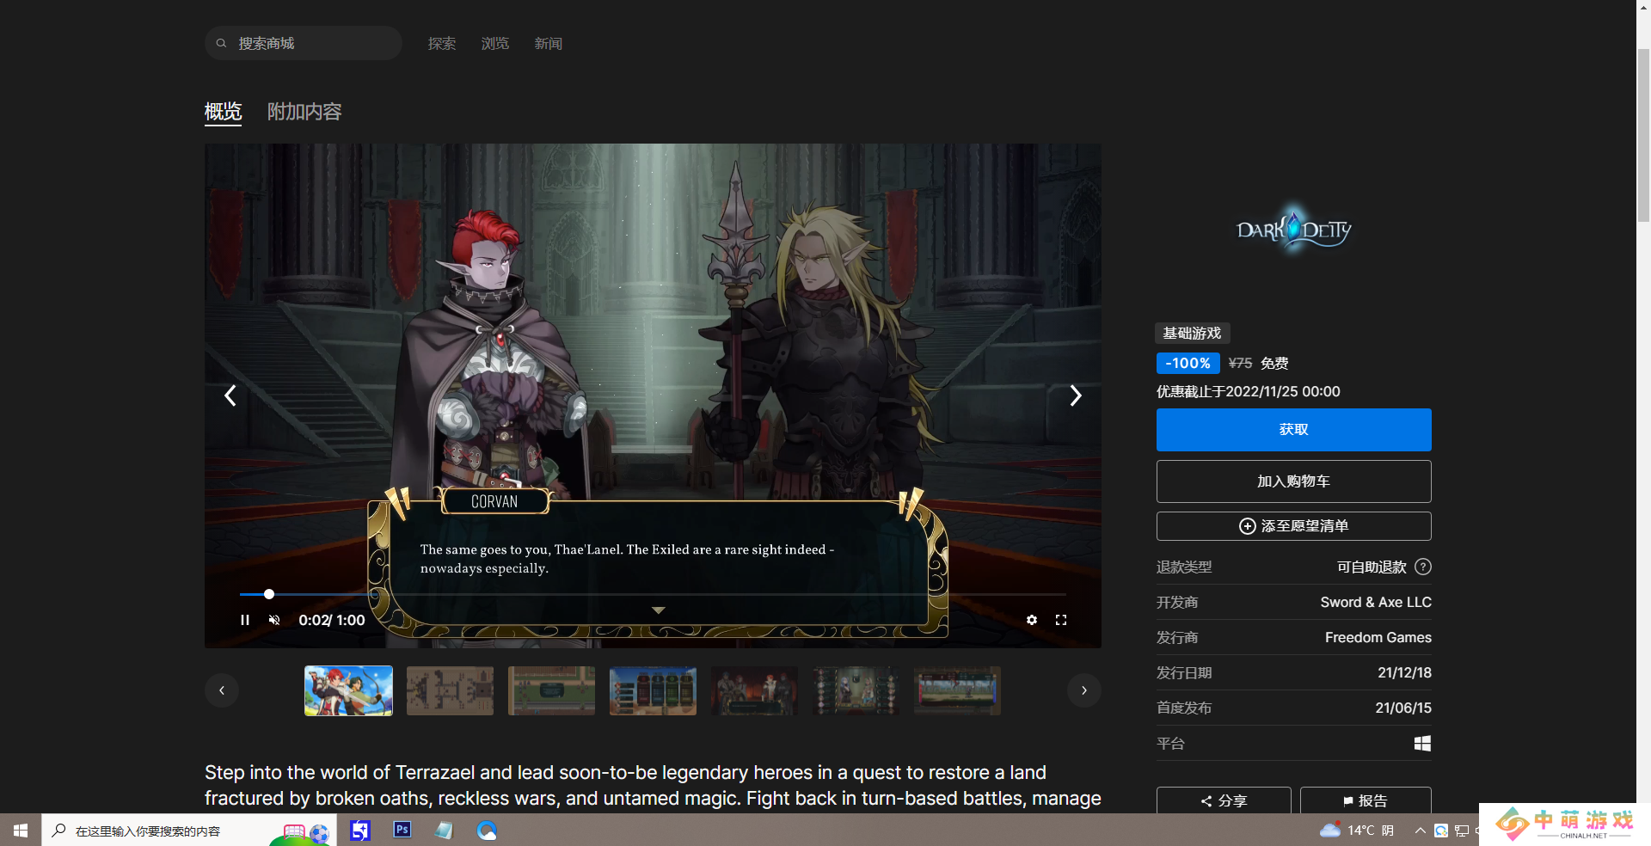
Task: Click 加入购物车 add to cart button
Action: (1294, 481)
